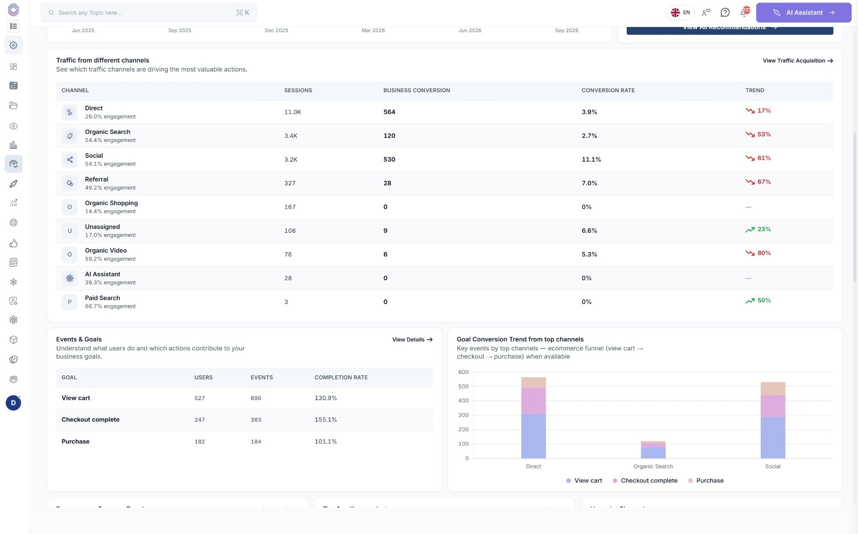Toggle the Checkout complete legend item
The height and width of the screenshot is (534, 858).
click(645, 480)
